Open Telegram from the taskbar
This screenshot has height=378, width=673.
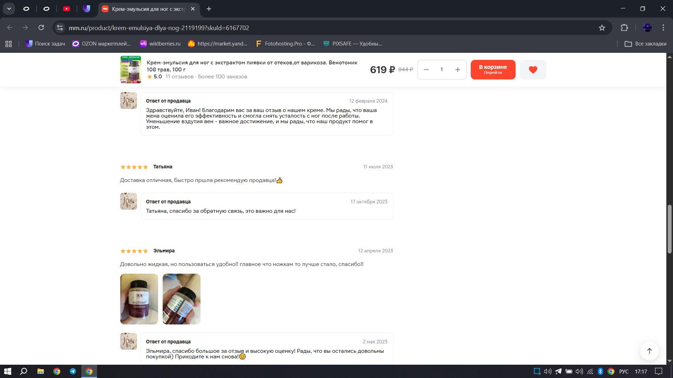click(x=73, y=371)
